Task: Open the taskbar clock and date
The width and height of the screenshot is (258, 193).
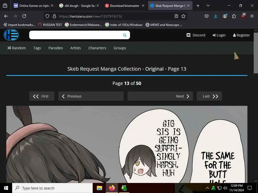Action: point(236,188)
